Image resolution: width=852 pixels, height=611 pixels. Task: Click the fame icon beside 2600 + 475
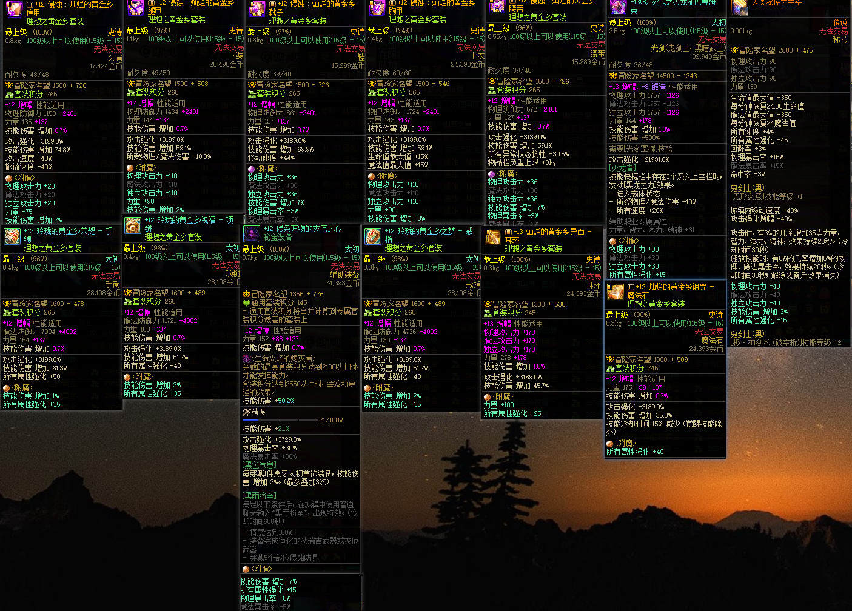click(x=734, y=50)
